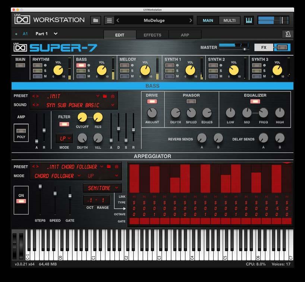
Task: Click the Phasor SPEED knob
Action: click(191, 113)
